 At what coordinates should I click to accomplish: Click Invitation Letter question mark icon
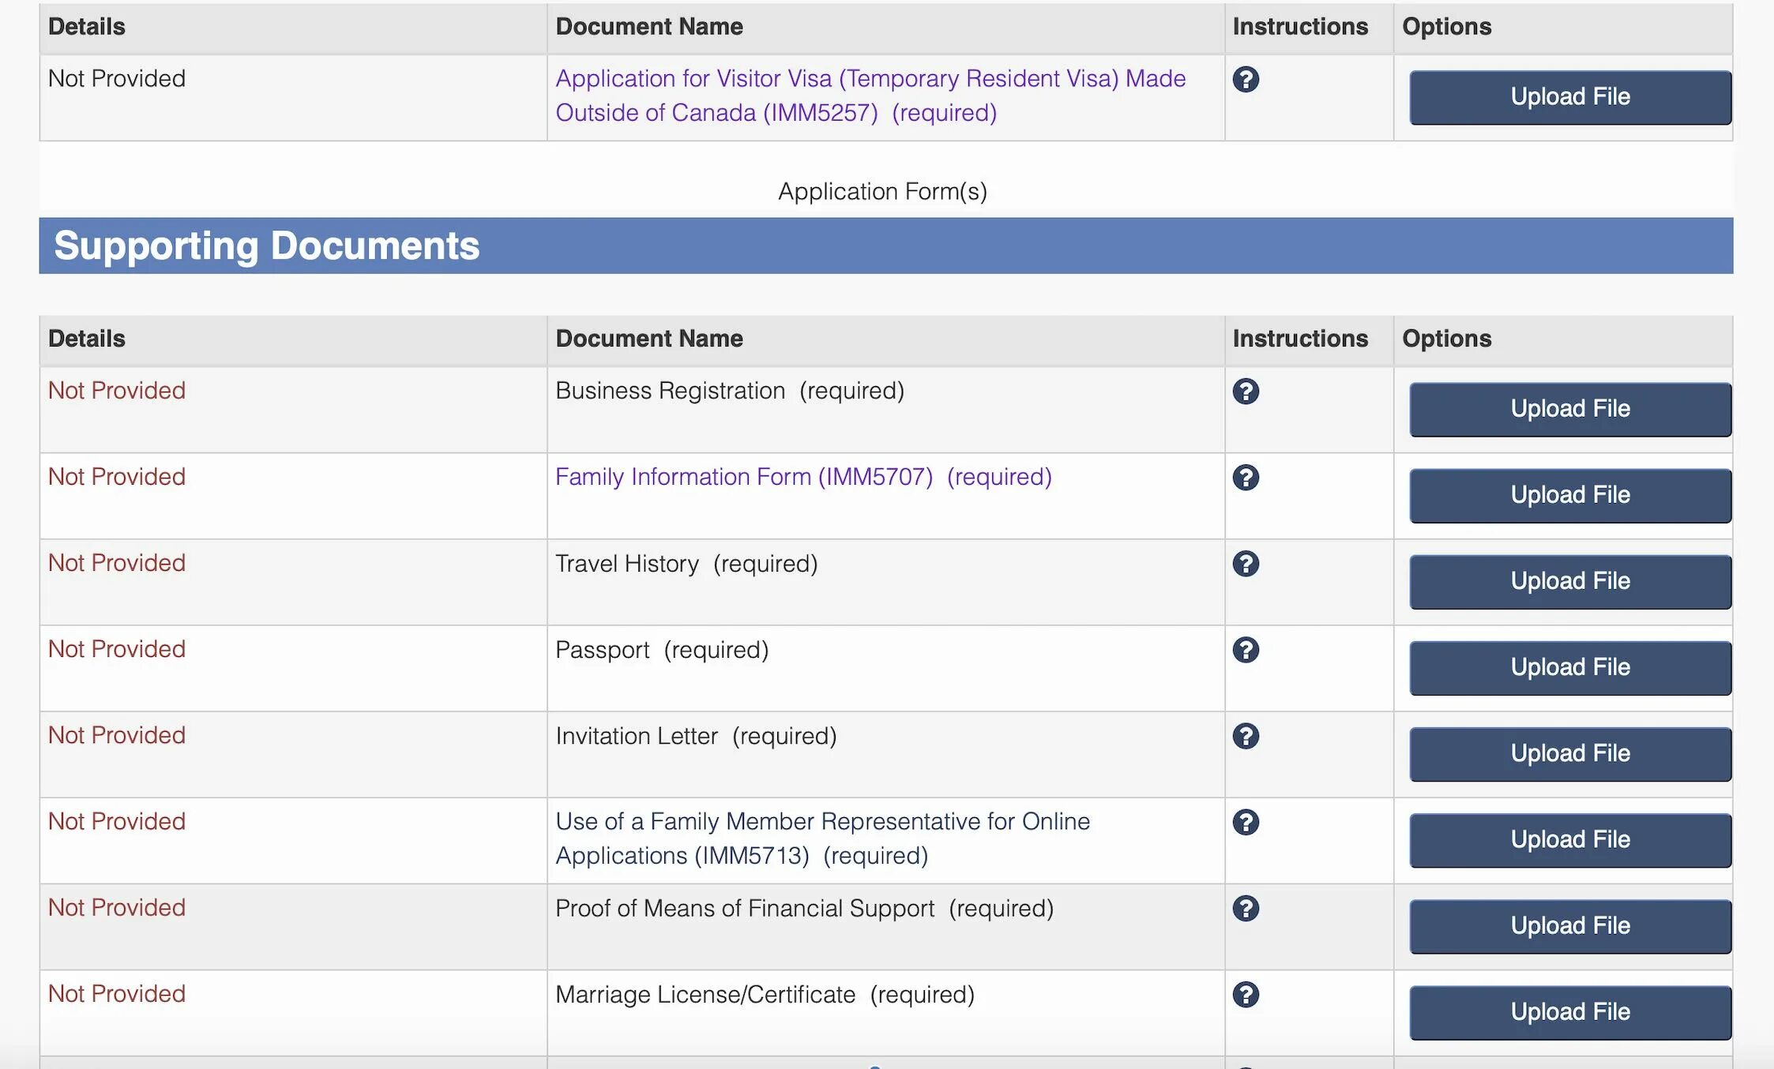tap(1246, 736)
